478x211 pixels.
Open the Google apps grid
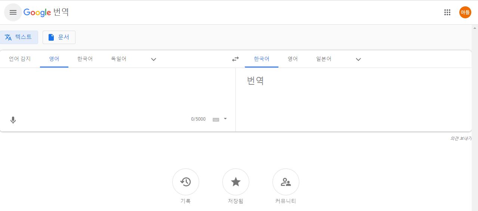click(447, 12)
